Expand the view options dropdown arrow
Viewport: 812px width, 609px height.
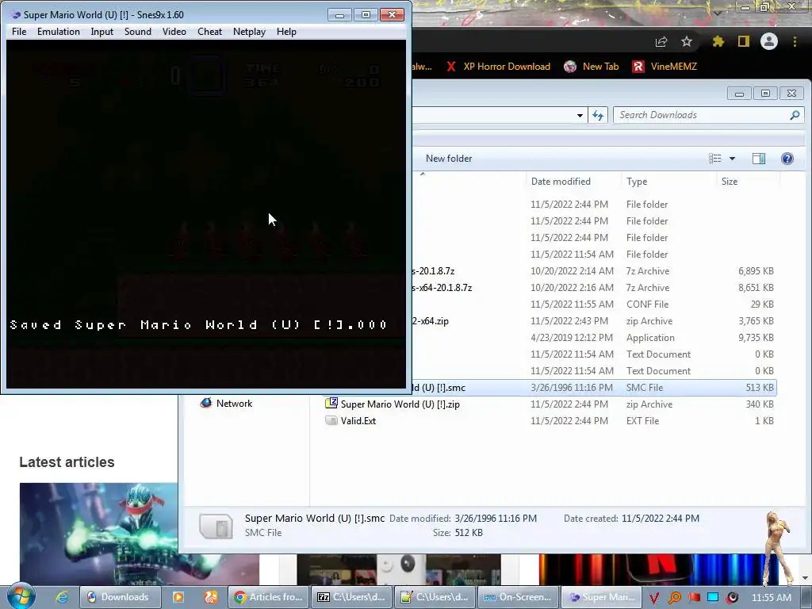[732, 159]
